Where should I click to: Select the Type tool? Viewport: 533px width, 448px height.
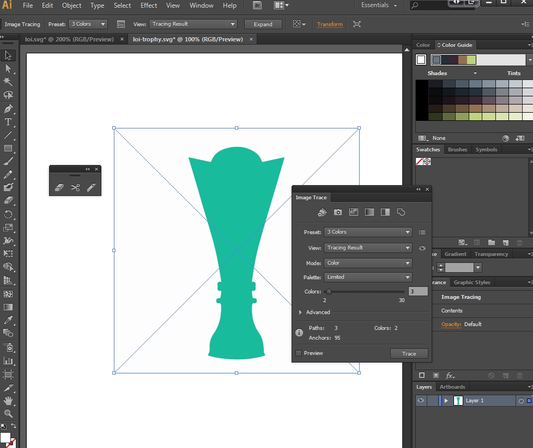pos(8,122)
